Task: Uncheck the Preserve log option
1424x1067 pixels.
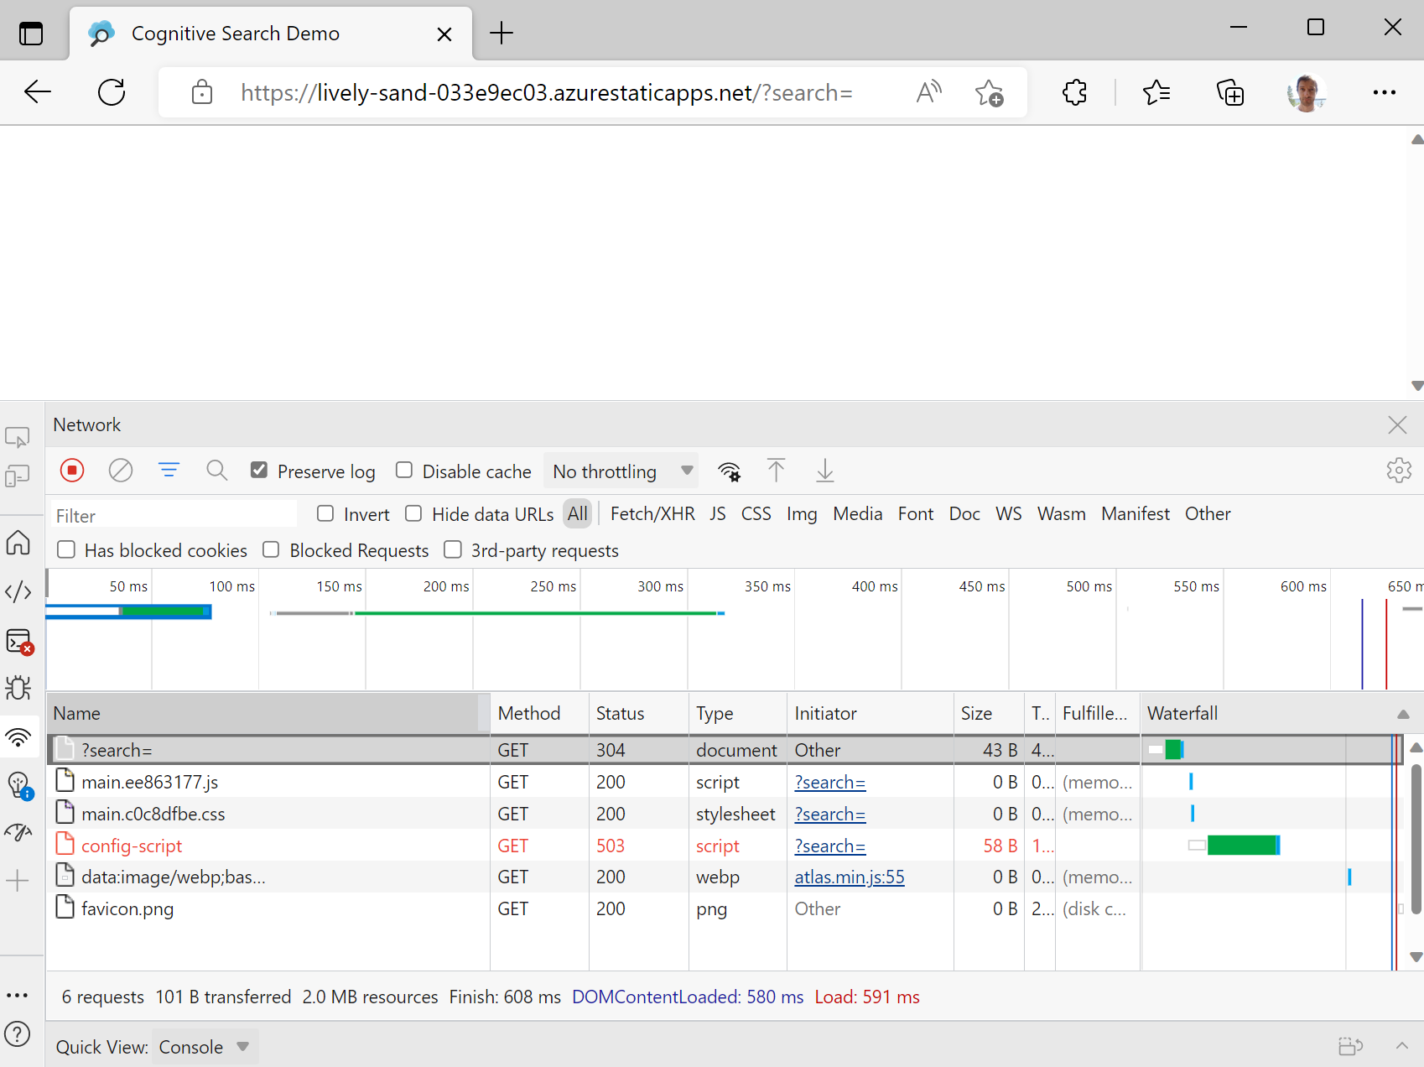Action: (x=259, y=470)
